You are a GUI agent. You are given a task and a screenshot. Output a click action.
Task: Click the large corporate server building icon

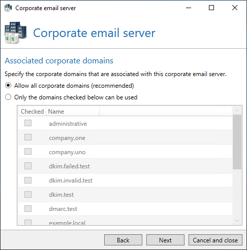coord(16,33)
